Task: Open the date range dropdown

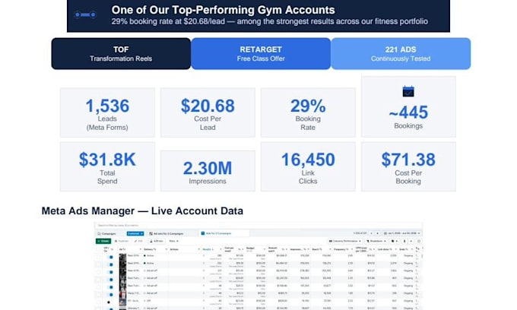Action: [x=403, y=233]
